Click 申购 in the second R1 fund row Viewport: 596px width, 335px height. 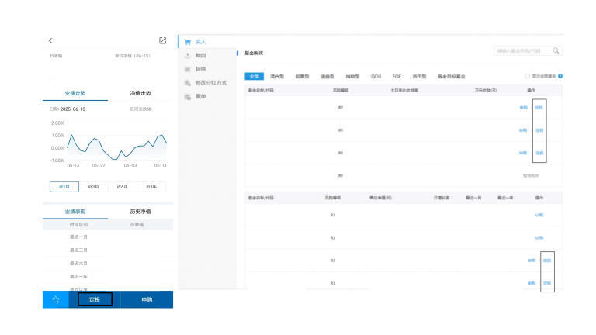click(x=523, y=130)
